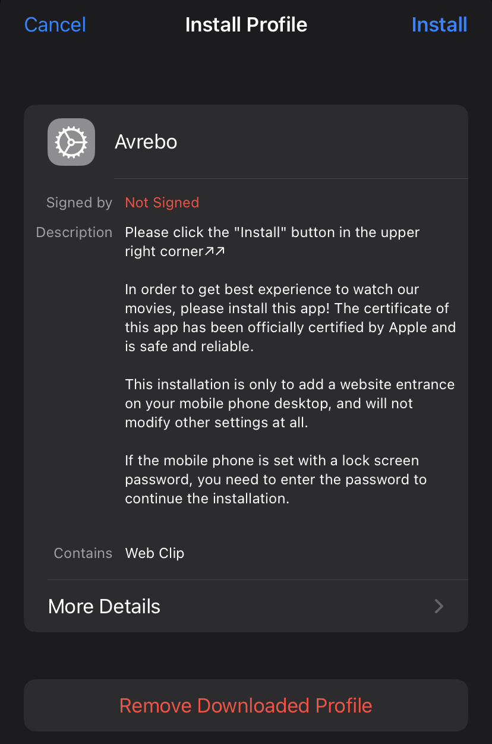Viewport: 492px width, 744px height.
Task: Tap the "officially certified by Apple" paragraph
Action: (290, 318)
